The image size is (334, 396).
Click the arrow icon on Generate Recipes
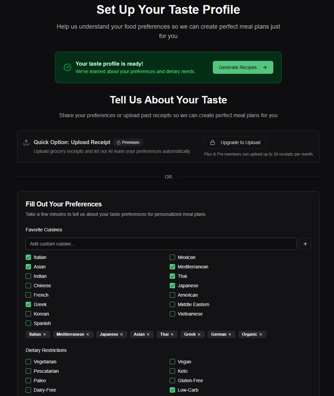(x=265, y=67)
